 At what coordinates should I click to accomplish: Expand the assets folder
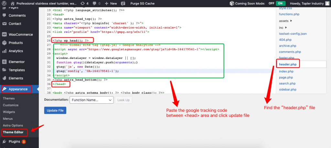pyautogui.click(x=285, y=21)
